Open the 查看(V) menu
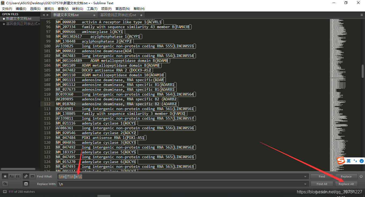The width and height of the screenshot is (365, 197). pos(63,9)
